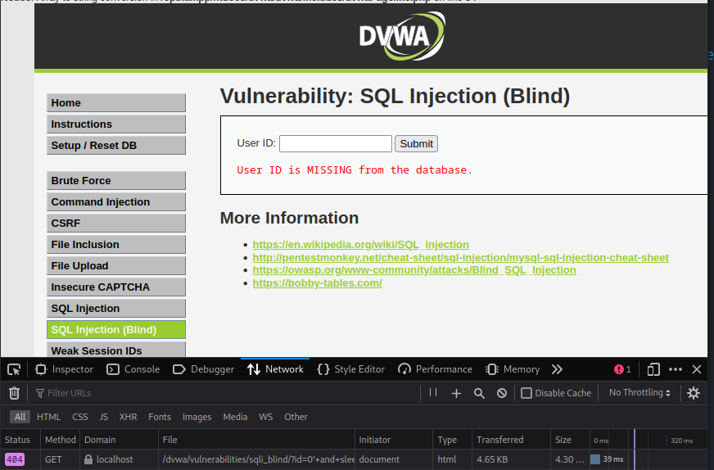
Task: Go to Brute Force vulnerability
Action: (x=116, y=181)
